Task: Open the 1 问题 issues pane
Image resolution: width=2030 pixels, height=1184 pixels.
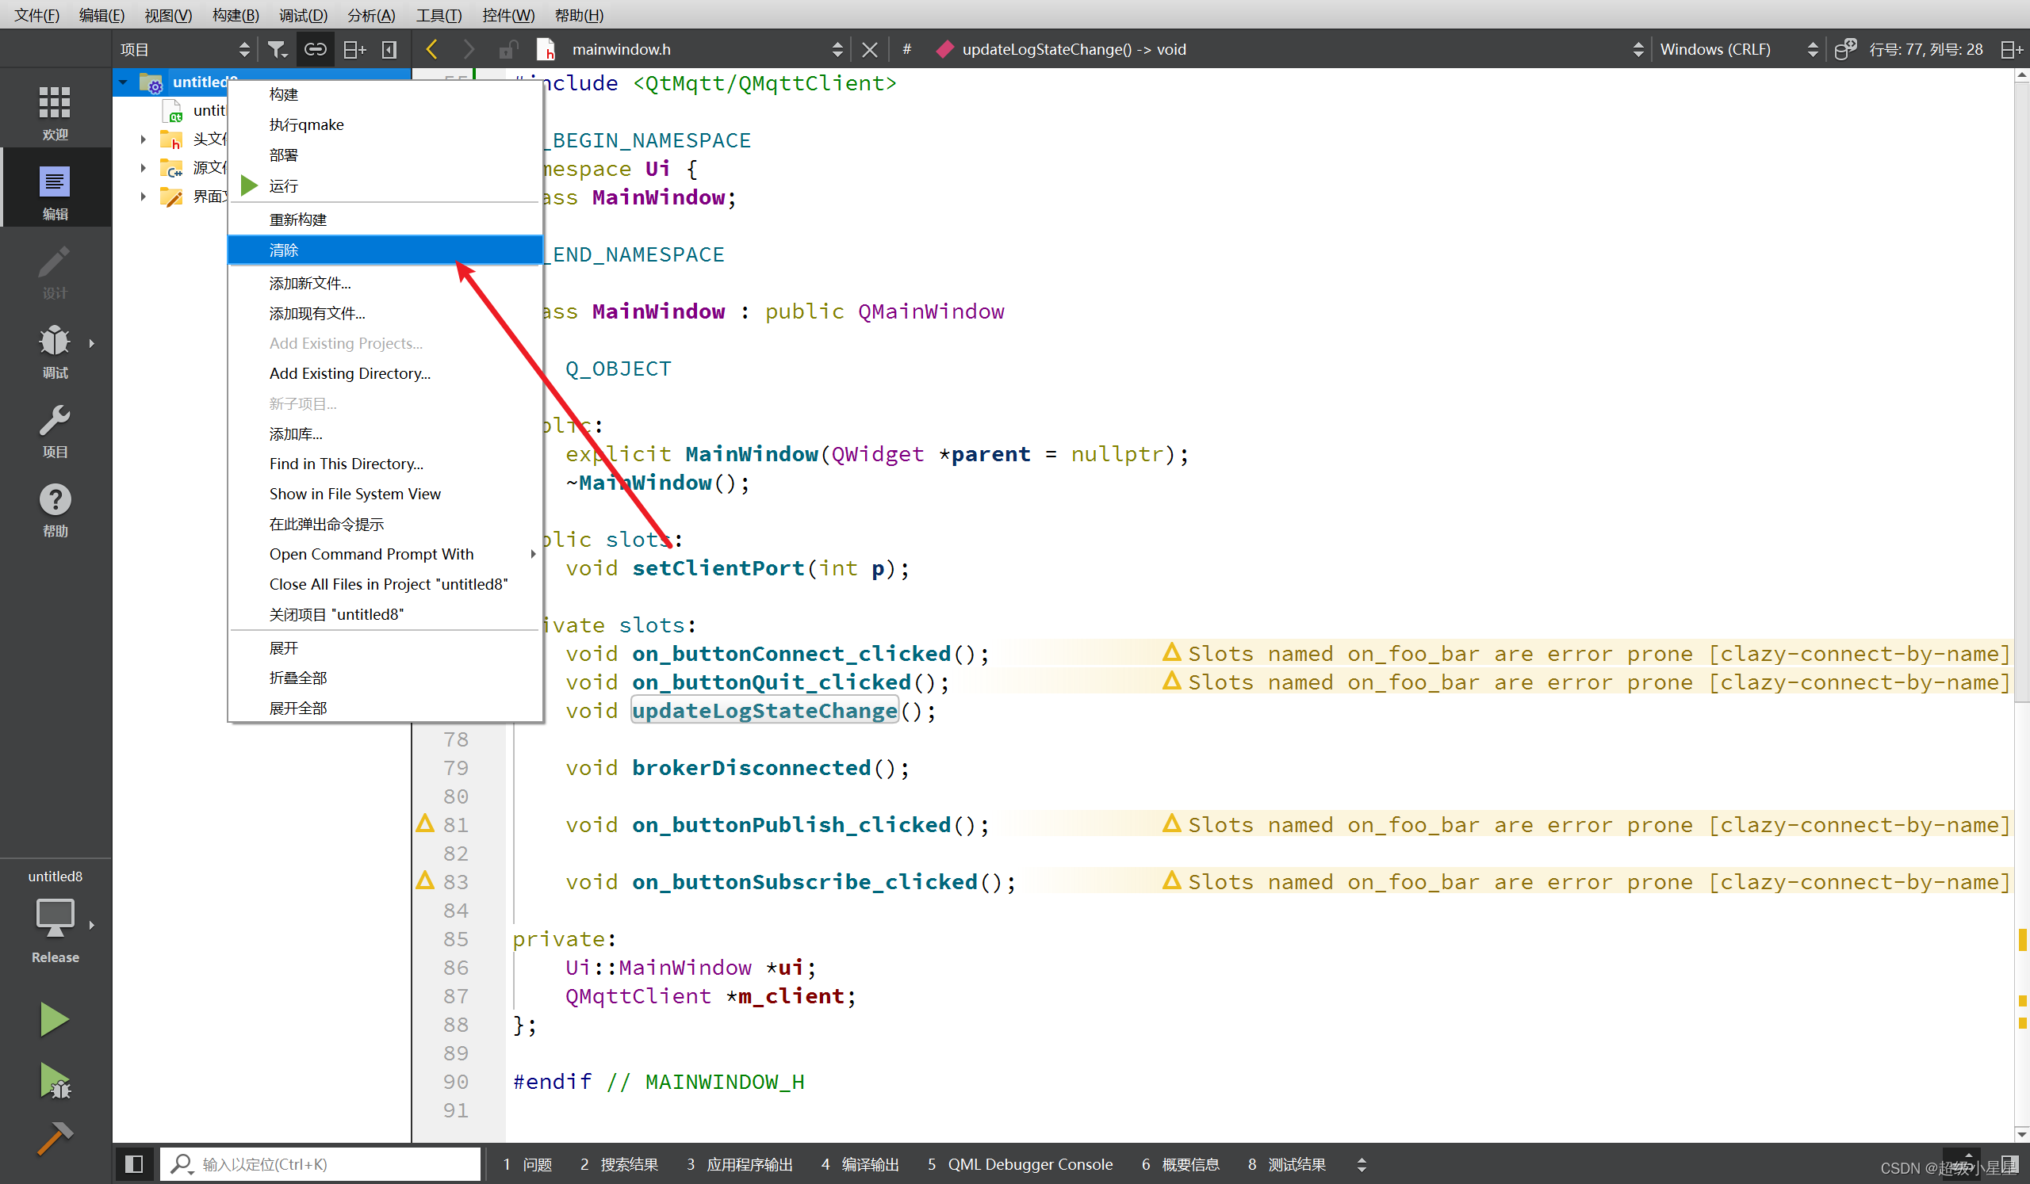Action: coord(527,1165)
